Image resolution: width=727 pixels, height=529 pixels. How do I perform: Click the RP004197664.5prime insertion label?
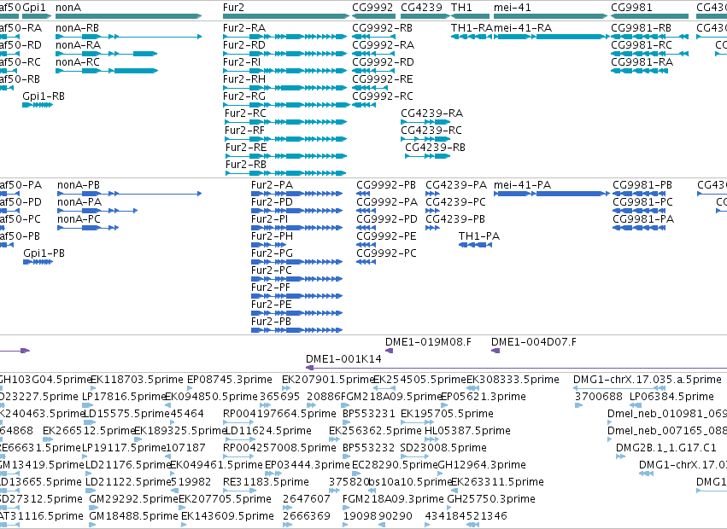(279, 414)
